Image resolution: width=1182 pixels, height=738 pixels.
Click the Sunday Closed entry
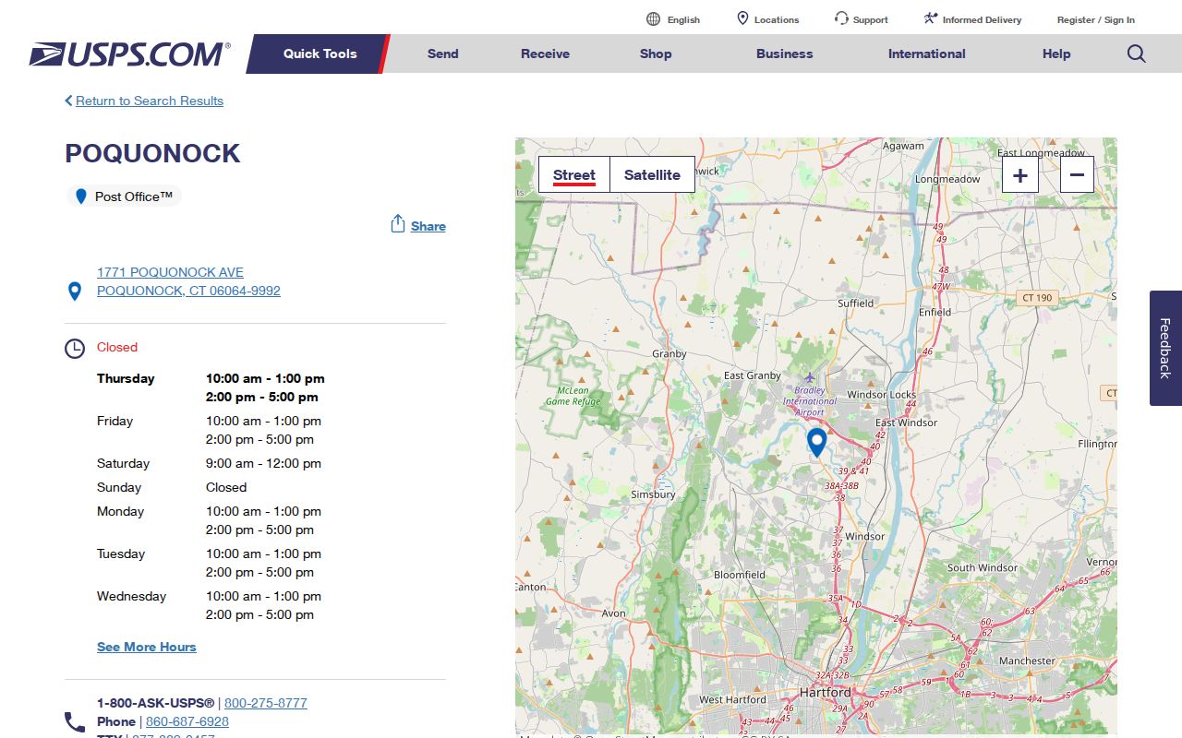pos(226,487)
